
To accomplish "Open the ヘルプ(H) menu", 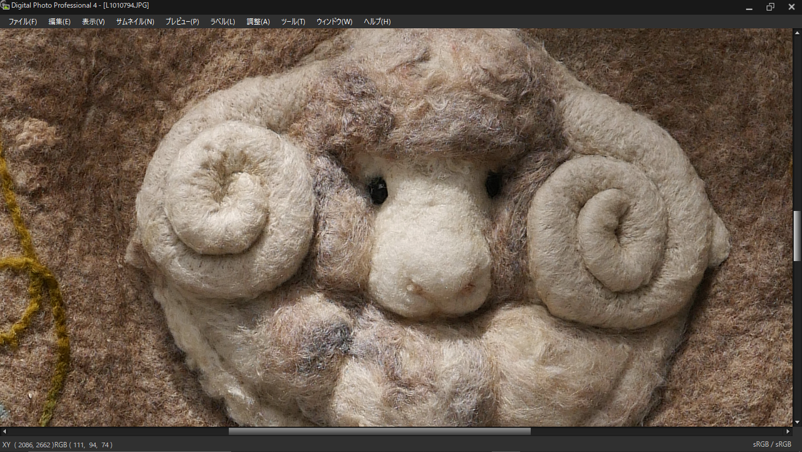I will point(377,22).
